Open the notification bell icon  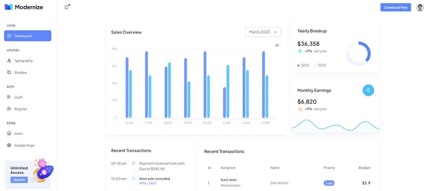click(66, 7)
